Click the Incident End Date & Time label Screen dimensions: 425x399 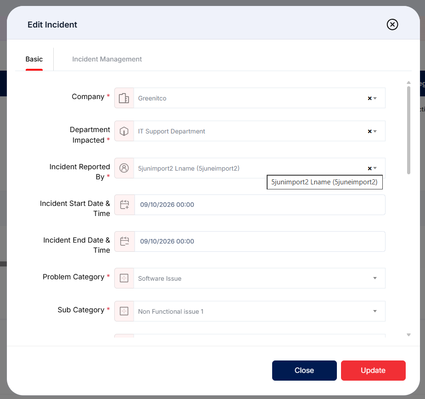coord(77,245)
